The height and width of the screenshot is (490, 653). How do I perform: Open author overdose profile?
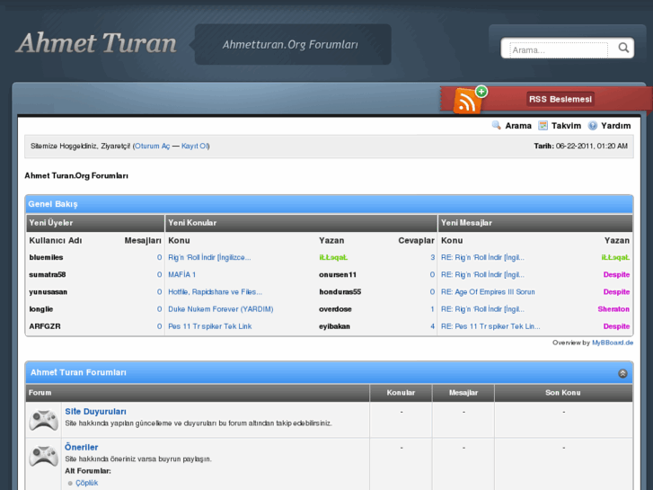pos(335,309)
